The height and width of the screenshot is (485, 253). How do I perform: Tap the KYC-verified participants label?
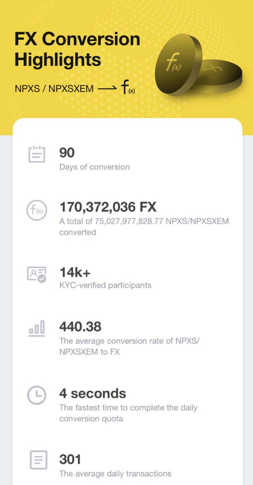pyautogui.click(x=105, y=285)
